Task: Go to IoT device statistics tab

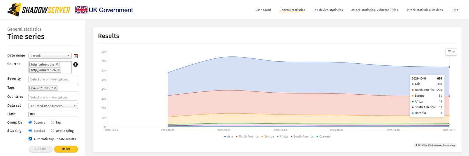Action: point(328,10)
